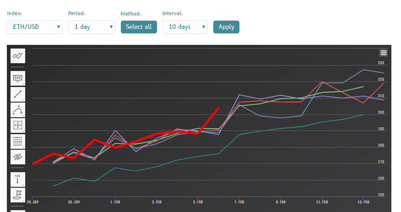
Task: Click the 1. Feb date axis label
Action: tap(115, 202)
